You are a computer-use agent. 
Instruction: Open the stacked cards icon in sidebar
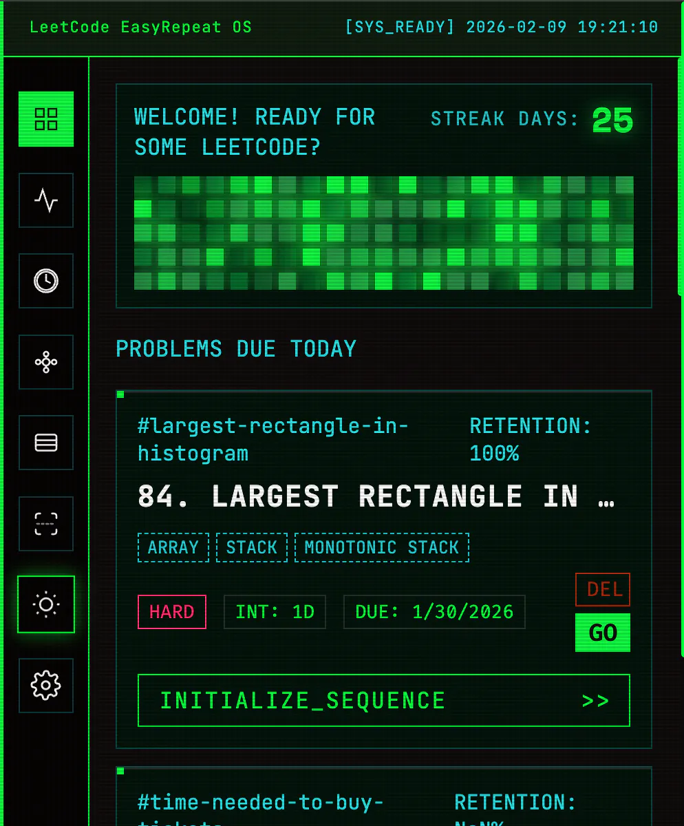tap(46, 443)
